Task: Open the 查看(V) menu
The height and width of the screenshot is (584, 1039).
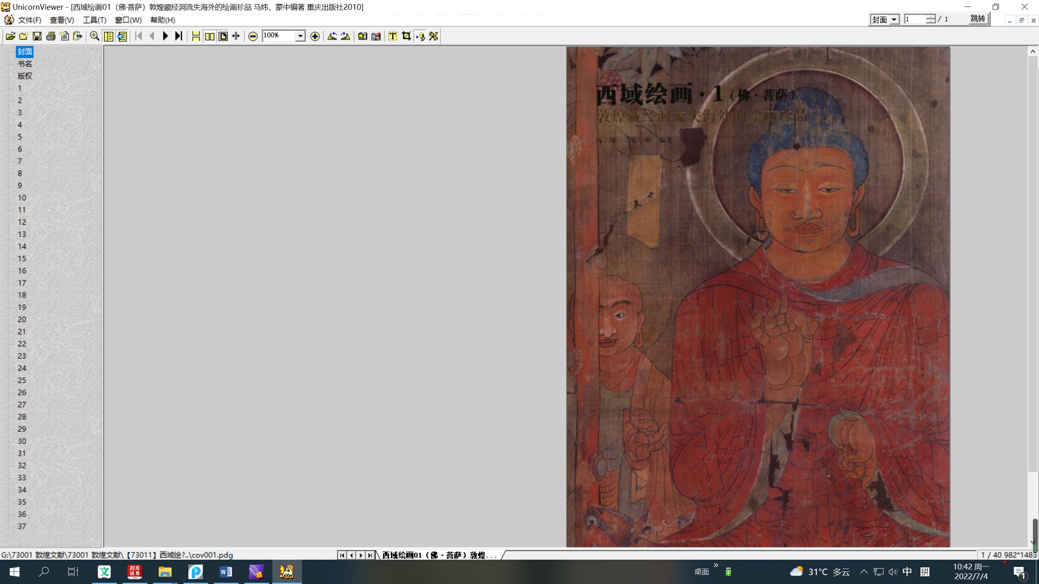Action: coord(62,20)
